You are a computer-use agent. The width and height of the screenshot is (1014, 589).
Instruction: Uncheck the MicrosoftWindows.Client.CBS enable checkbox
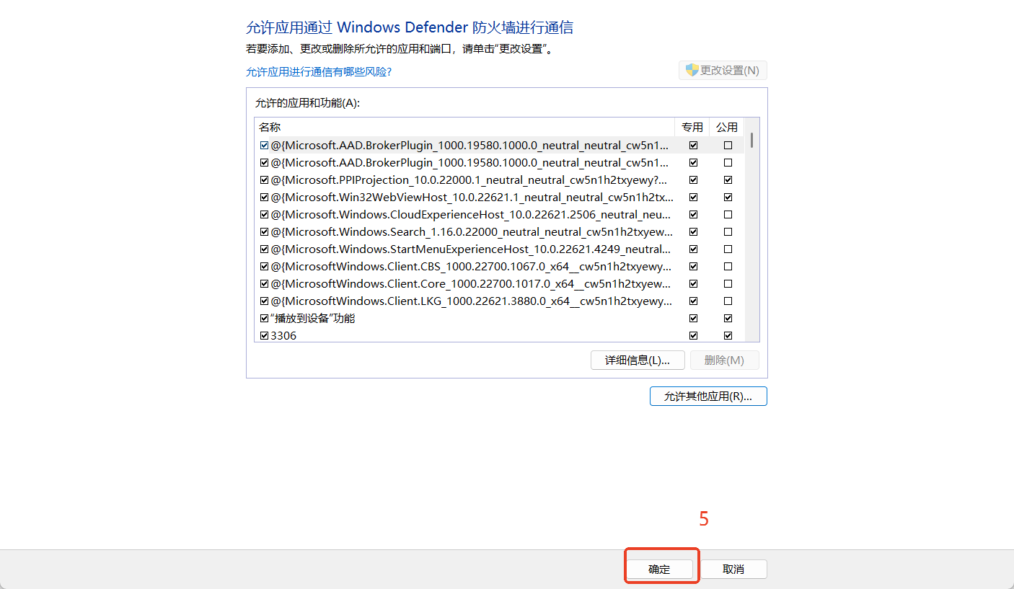pyautogui.click(x=264, y=266)
